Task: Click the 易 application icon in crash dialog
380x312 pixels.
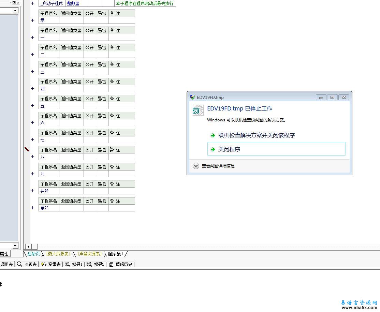Action: [x=198, y=110]
